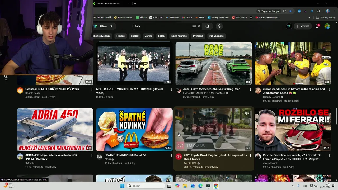Open the Shazam extension icon
Viewport: 338px width, 190px height.
coord(299,11)
